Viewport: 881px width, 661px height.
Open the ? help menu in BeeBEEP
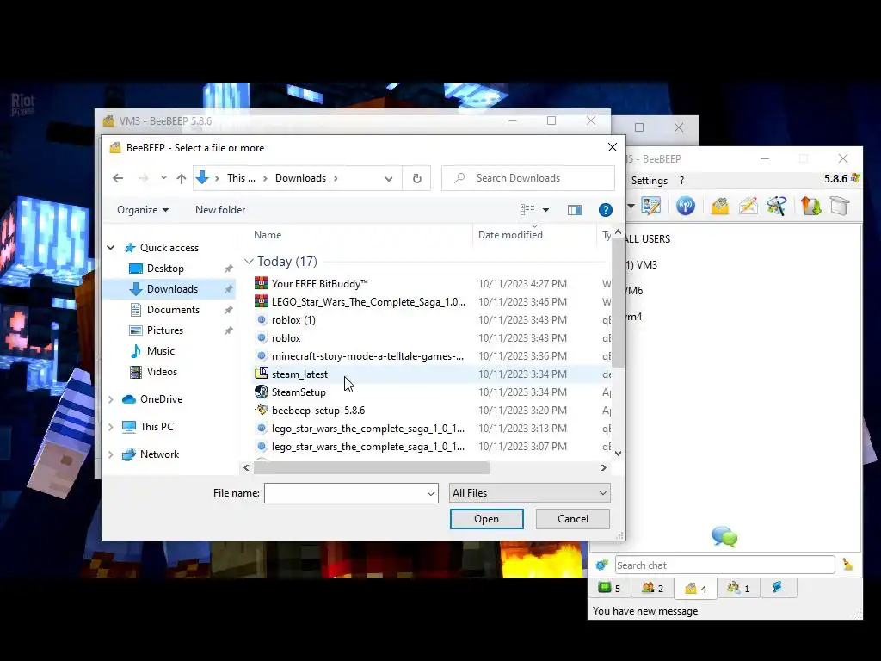click(681, 181)
